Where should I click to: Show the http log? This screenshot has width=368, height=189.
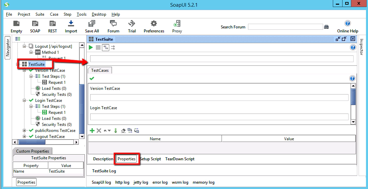[x=122, y=182]
